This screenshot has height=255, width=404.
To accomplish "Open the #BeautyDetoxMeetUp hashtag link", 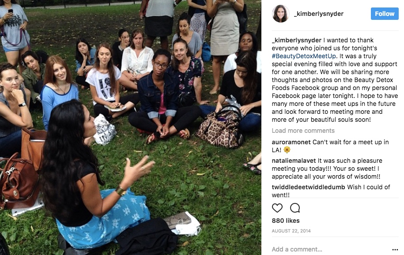I will click(x=304, y=56).
